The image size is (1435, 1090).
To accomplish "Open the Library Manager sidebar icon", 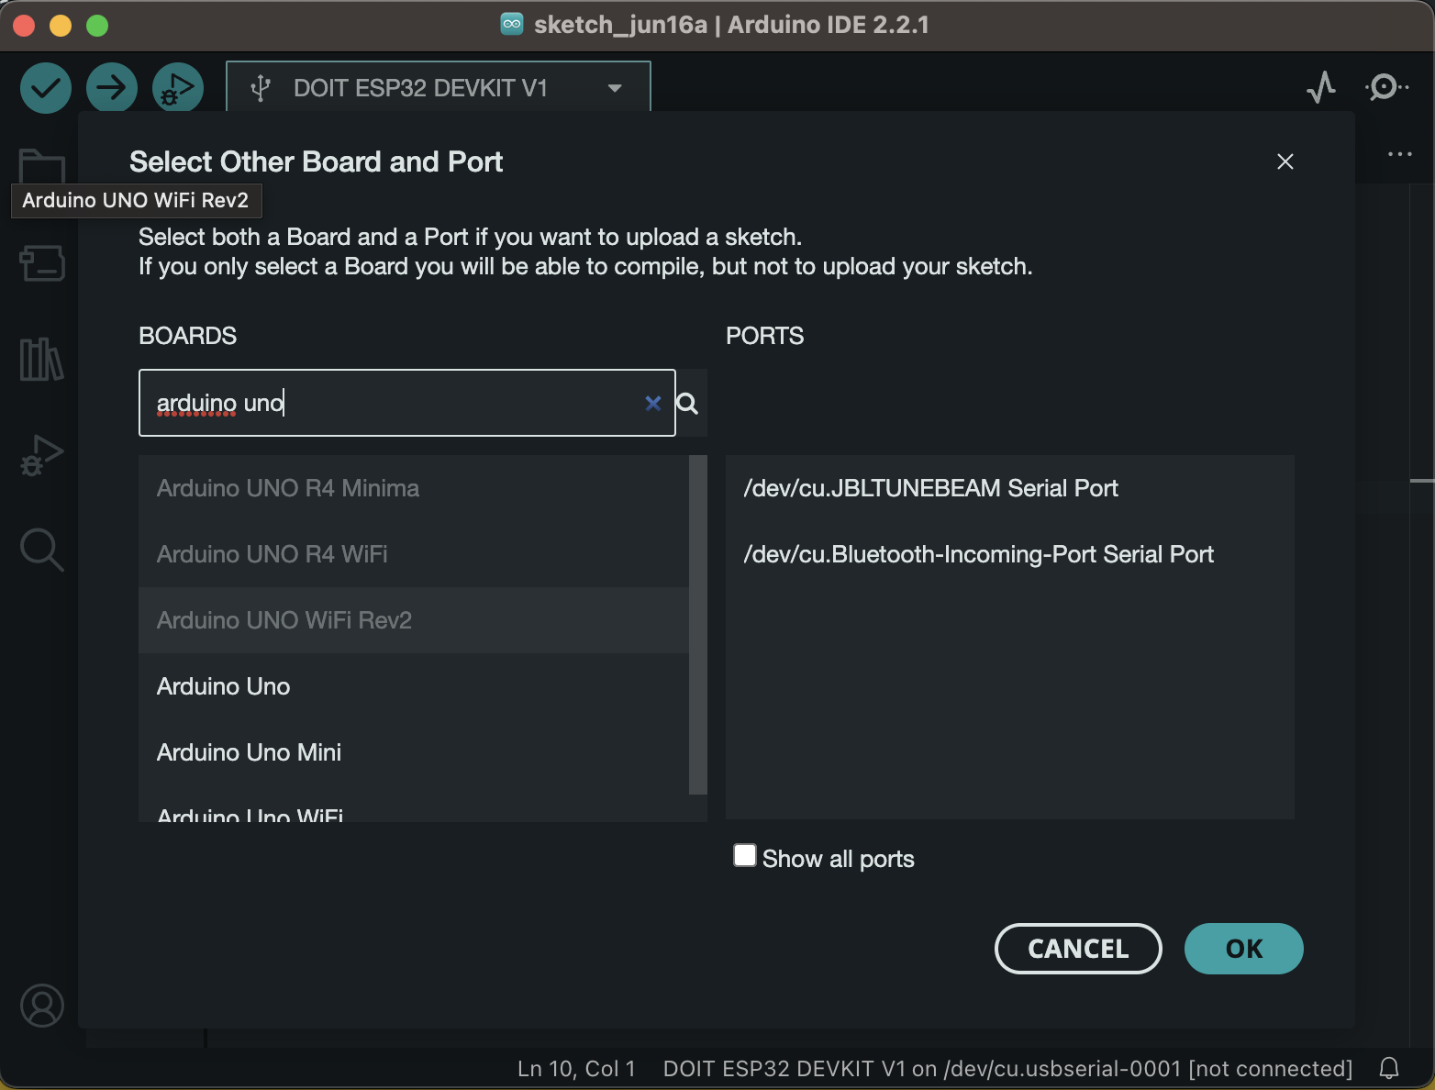I will (x=42, y=359).
